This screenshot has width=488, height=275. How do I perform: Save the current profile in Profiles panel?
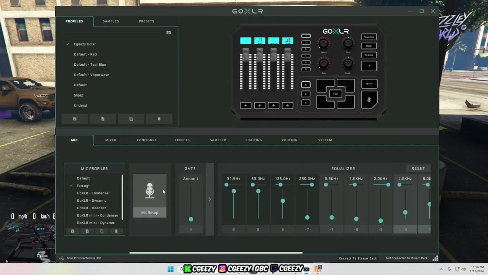pyautogui.click(x=75, y=119)
